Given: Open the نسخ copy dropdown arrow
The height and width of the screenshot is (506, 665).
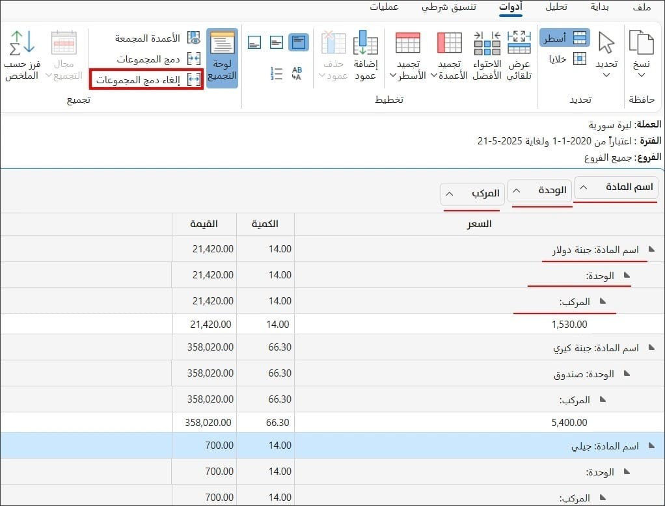Looking at the screenshot, I should point(642,75).
